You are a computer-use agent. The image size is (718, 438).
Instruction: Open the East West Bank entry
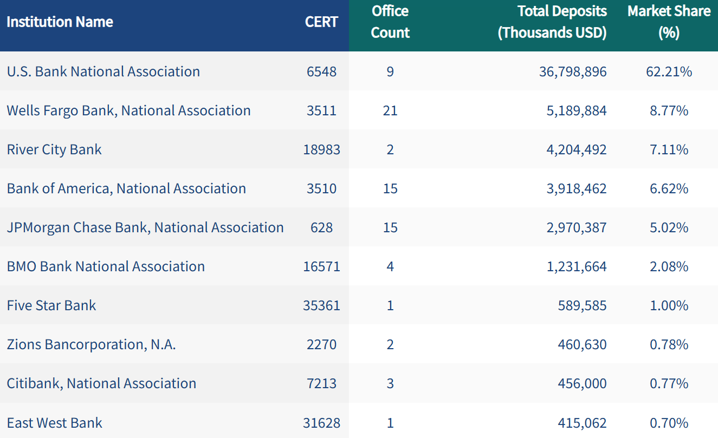click(55, 423)
